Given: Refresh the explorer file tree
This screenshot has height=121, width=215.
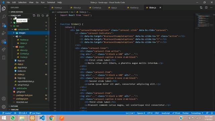Looking at the screenshot, I should click(43, 15).
